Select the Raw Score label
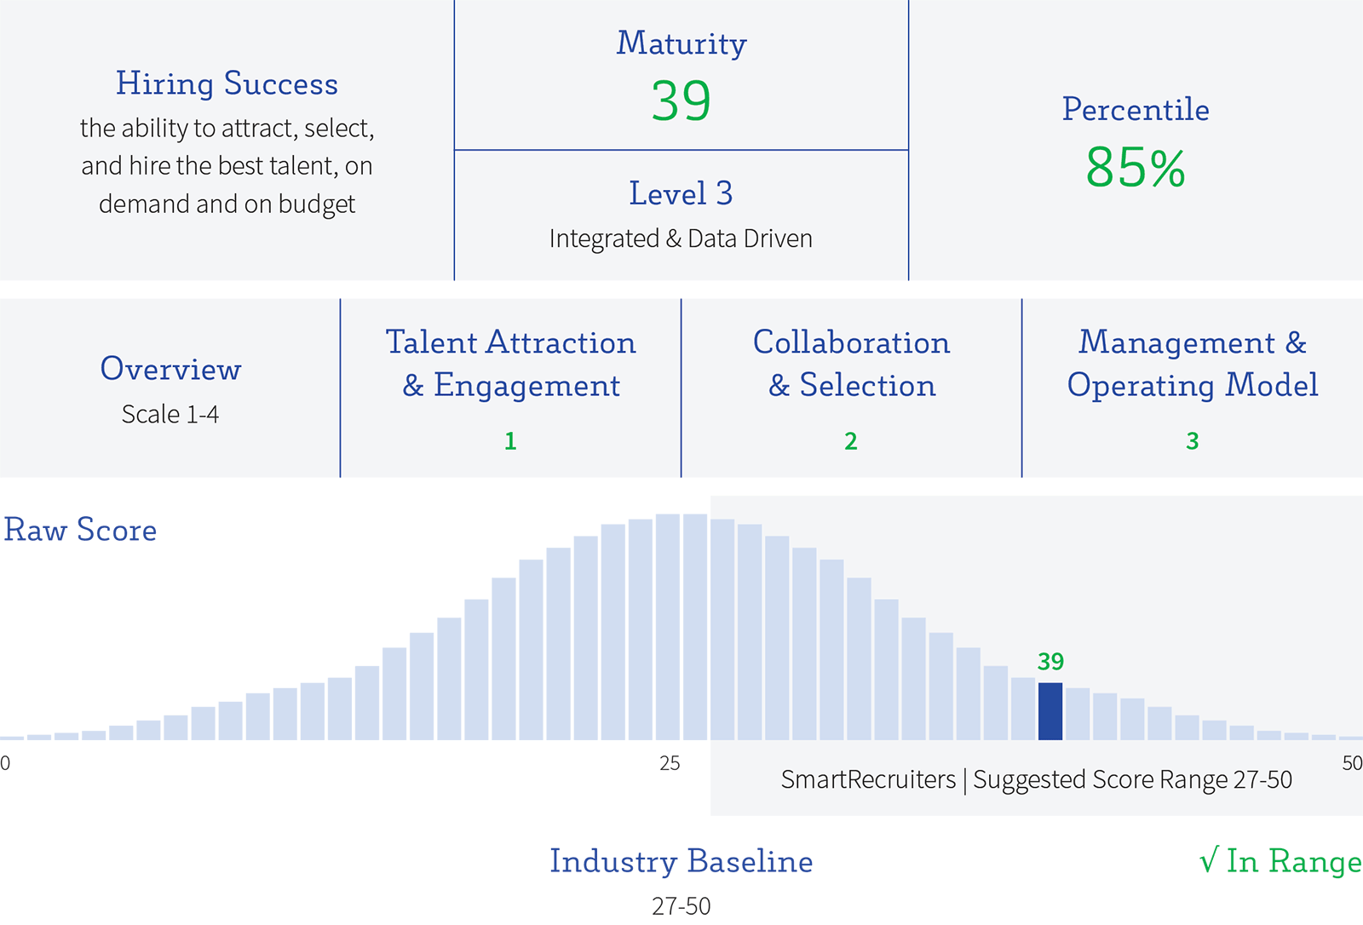Screen dimensions: 1363x925 (x=80, y=530)
